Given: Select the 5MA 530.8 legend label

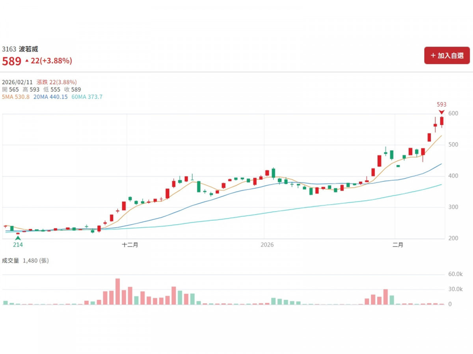Looking at the screenshot, I should point(16,97).
